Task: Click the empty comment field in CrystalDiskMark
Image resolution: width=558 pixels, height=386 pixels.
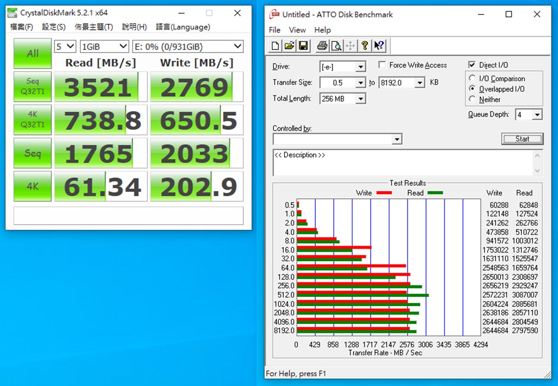Action: click(x=129, y=216)
